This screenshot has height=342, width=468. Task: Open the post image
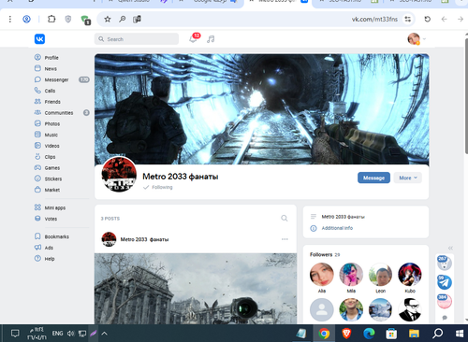pos(196,289)
